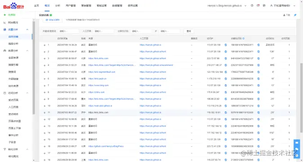Expand visitor row 14 details
The width and height of the screenshot is (303, 162).
coord(45,133)
